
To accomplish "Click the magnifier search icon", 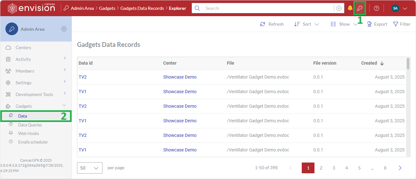I will (197, 8).
